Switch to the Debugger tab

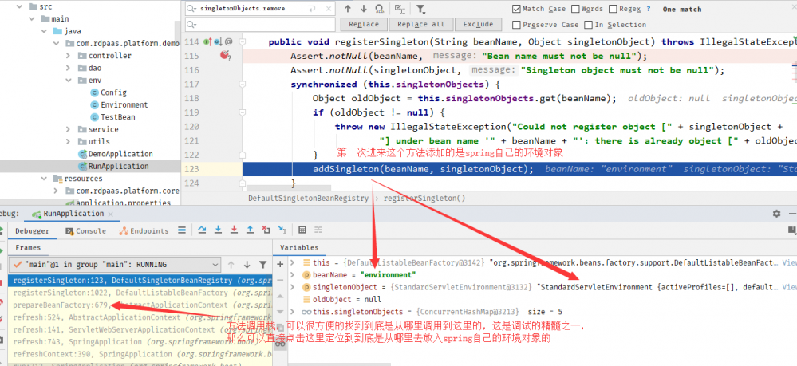[x=32, y=230]
